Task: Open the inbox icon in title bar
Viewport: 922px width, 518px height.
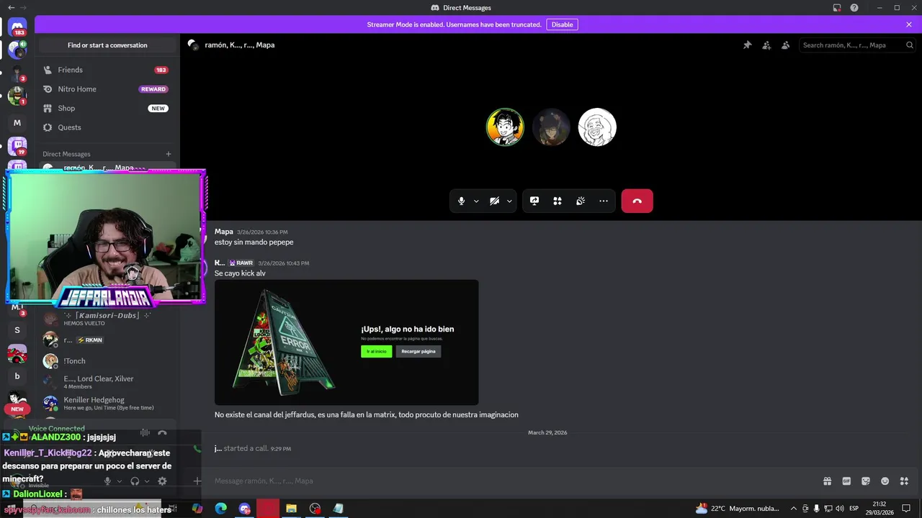Action: pos(837,8)
